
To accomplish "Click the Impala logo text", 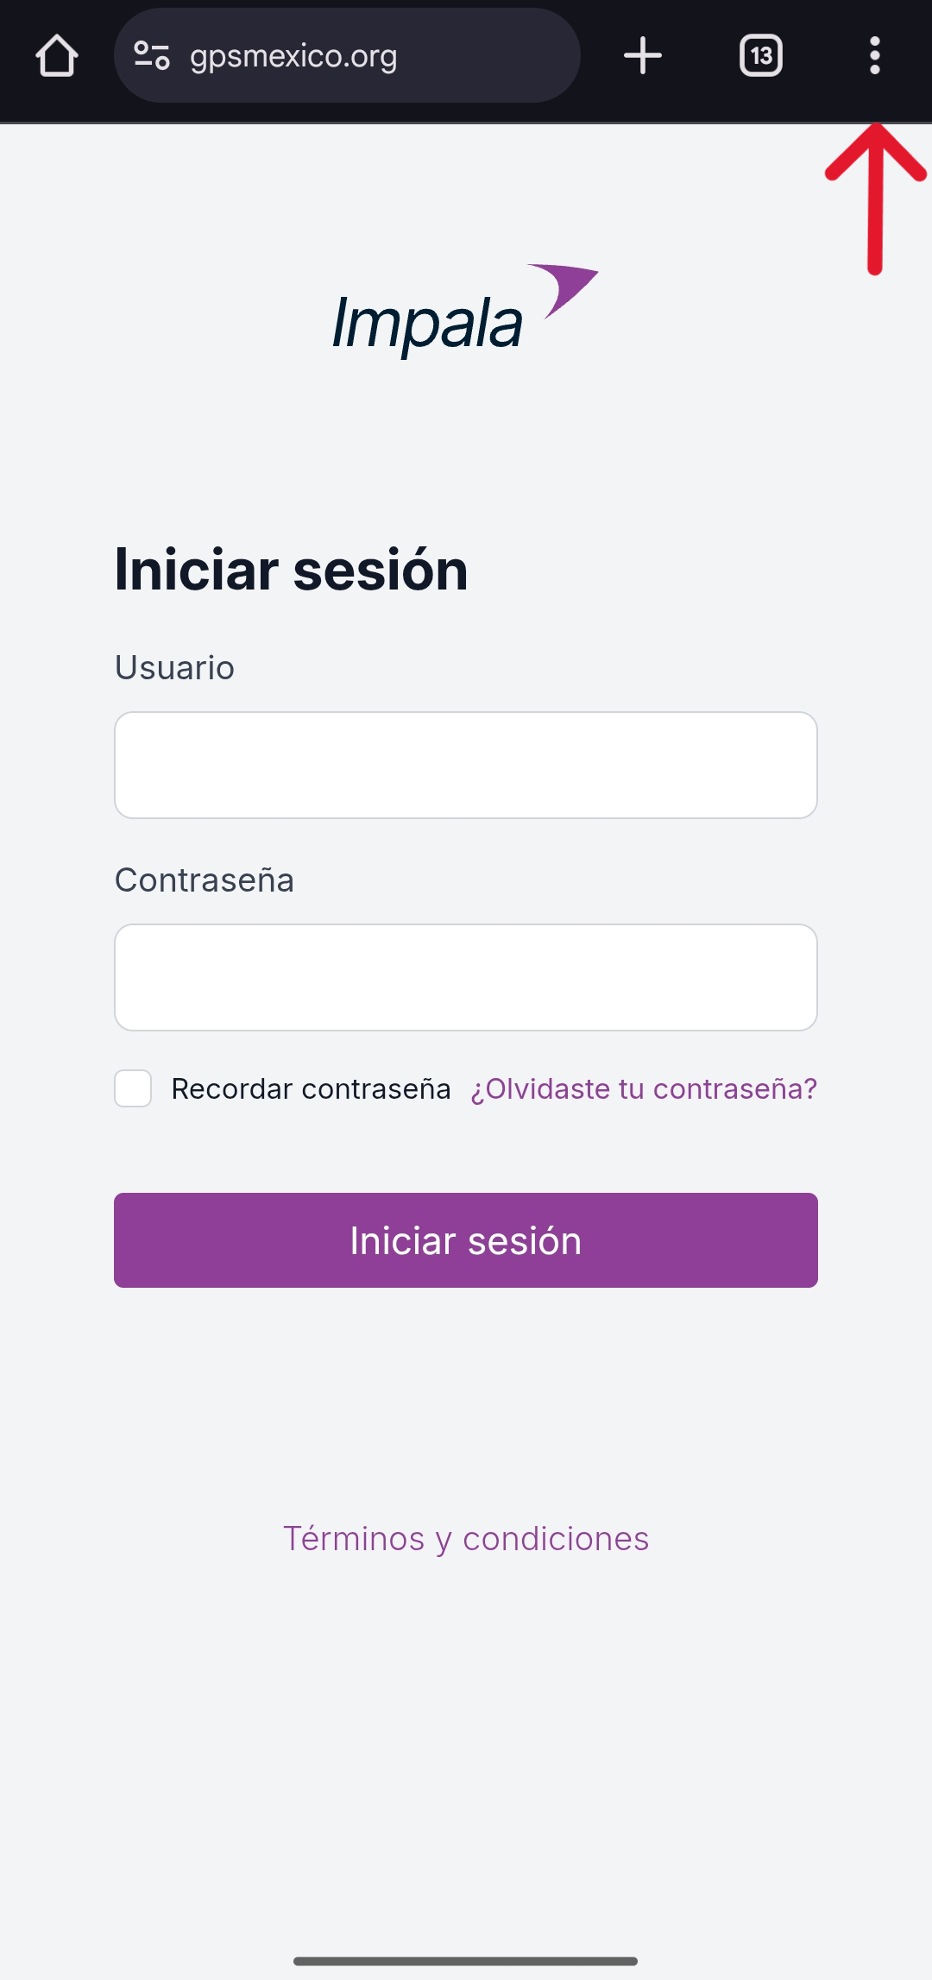I will (427, 324).
